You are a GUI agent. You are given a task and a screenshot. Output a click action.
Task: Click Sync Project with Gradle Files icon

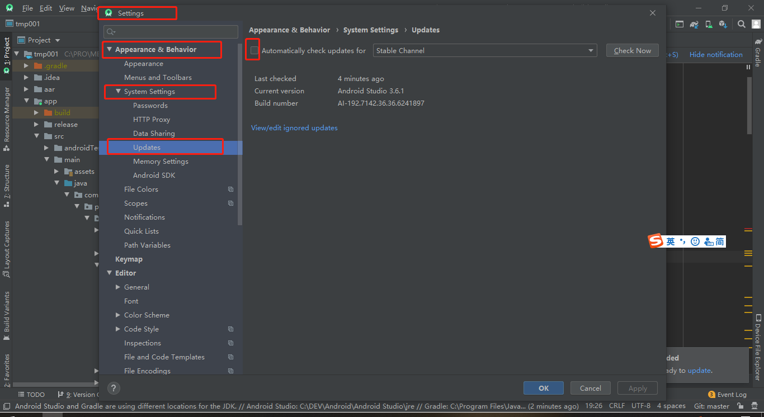tap(694, 24)
